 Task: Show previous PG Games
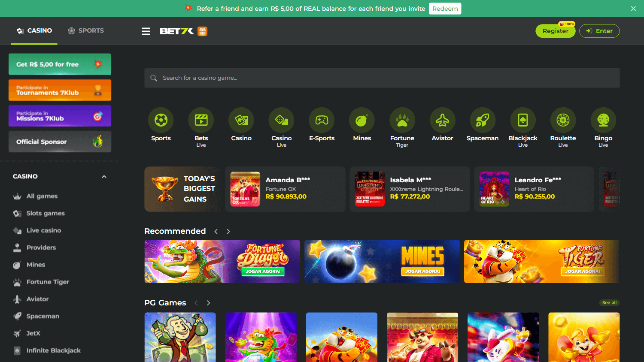tap(196, 303)
